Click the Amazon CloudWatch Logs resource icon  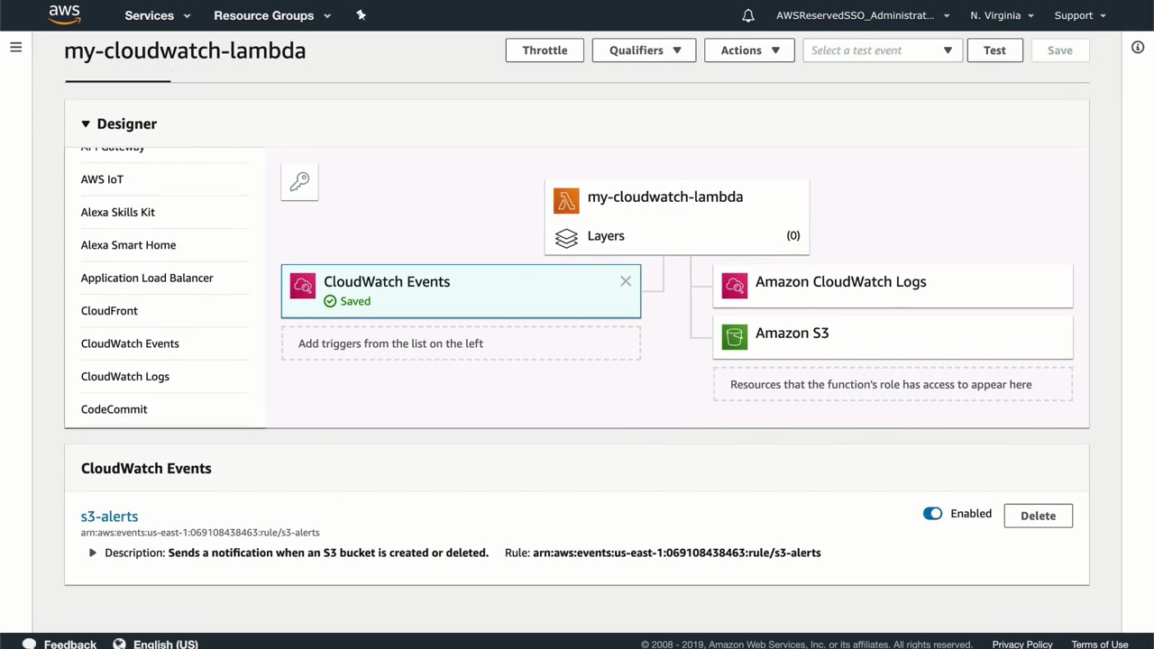tap(735, 286)
